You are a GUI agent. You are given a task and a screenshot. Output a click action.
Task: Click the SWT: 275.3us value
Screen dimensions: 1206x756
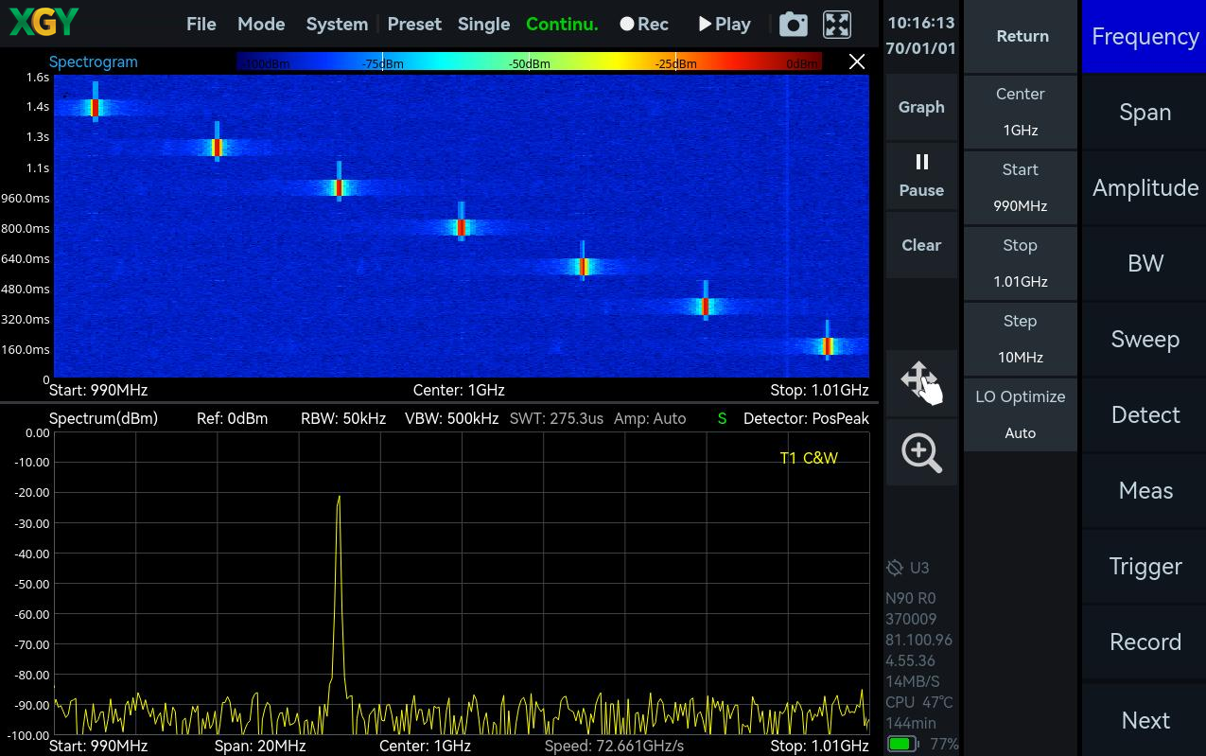point(556,418)
